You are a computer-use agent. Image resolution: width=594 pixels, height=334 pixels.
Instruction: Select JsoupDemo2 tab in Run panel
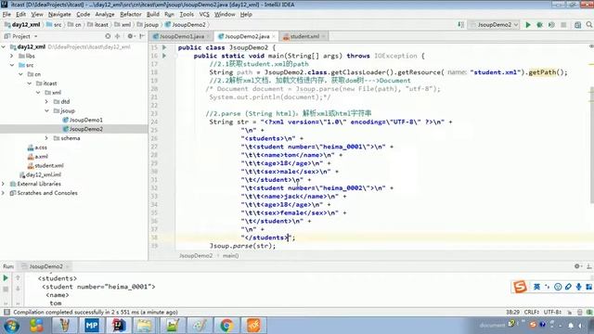pyautogui.click(x=45, y=266)
